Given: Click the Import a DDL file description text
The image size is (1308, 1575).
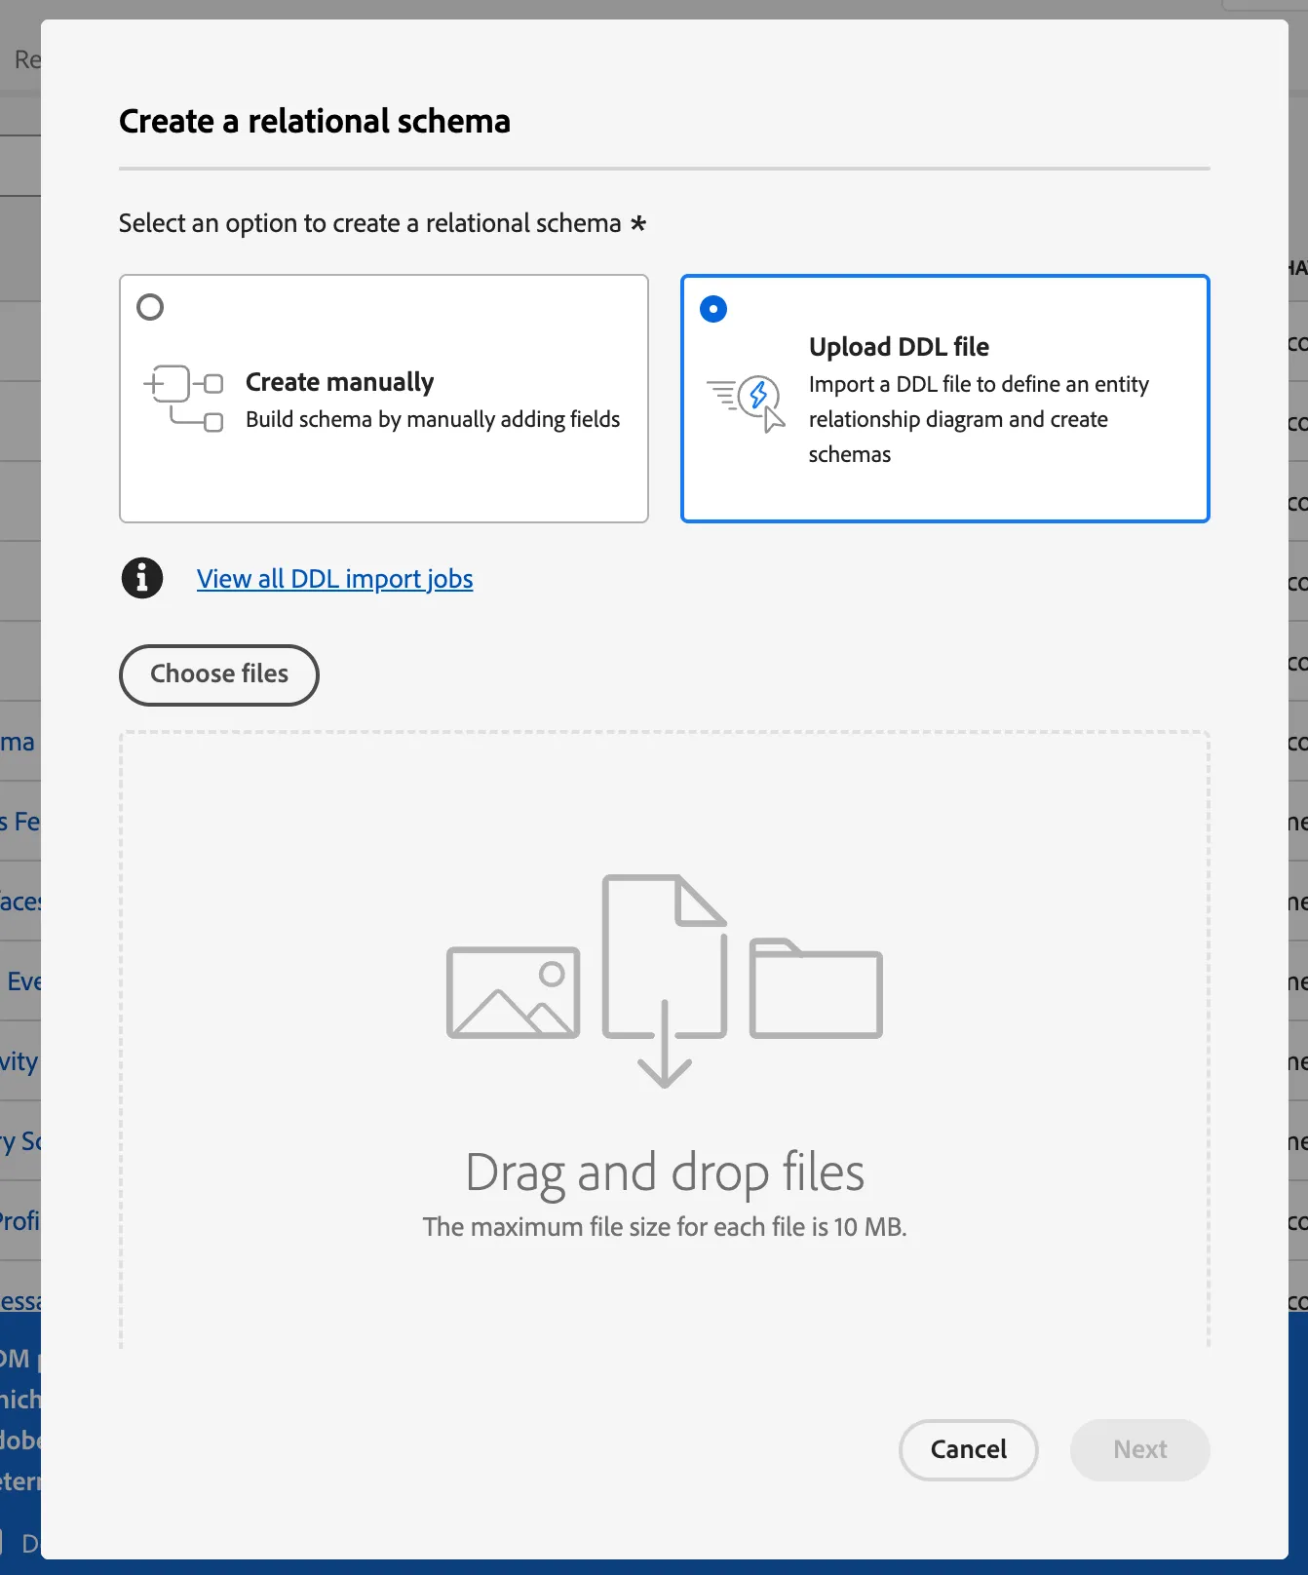Looking at the screenshot, I should click(979, 419).
